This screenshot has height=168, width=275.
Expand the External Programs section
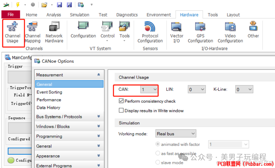pyautogui.click(x=99, y=165)
